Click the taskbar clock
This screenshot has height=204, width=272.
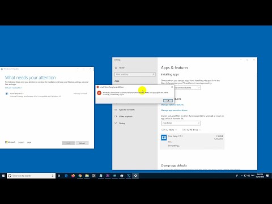[x=260, y=176]
